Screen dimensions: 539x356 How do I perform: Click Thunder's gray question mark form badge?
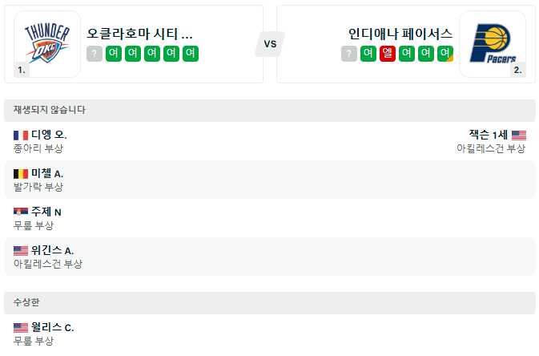tap(95, 54)
